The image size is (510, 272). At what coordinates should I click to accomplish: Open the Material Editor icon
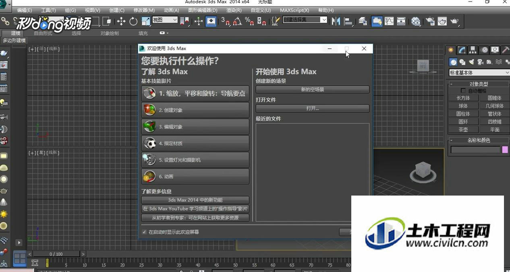pos(416,21)
